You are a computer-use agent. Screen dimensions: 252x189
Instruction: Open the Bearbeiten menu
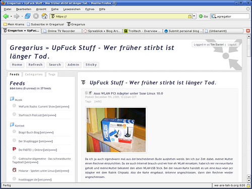point(24,9)
